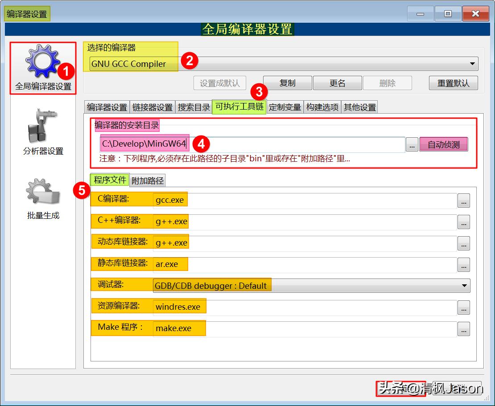Screen dimensions: 495x406
Task: Click the 复制 button
Action: [287, 82]
